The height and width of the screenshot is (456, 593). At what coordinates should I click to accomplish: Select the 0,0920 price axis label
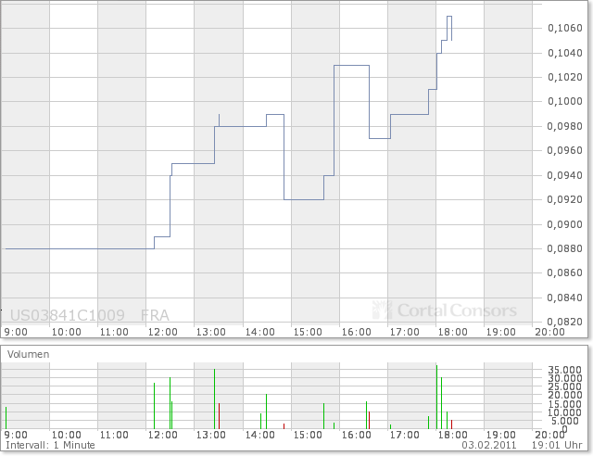(564, 199)
